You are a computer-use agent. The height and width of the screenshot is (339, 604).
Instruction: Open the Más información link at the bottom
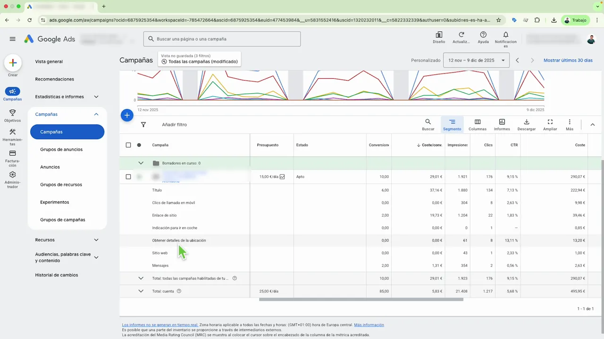click(x=369, y=325)
